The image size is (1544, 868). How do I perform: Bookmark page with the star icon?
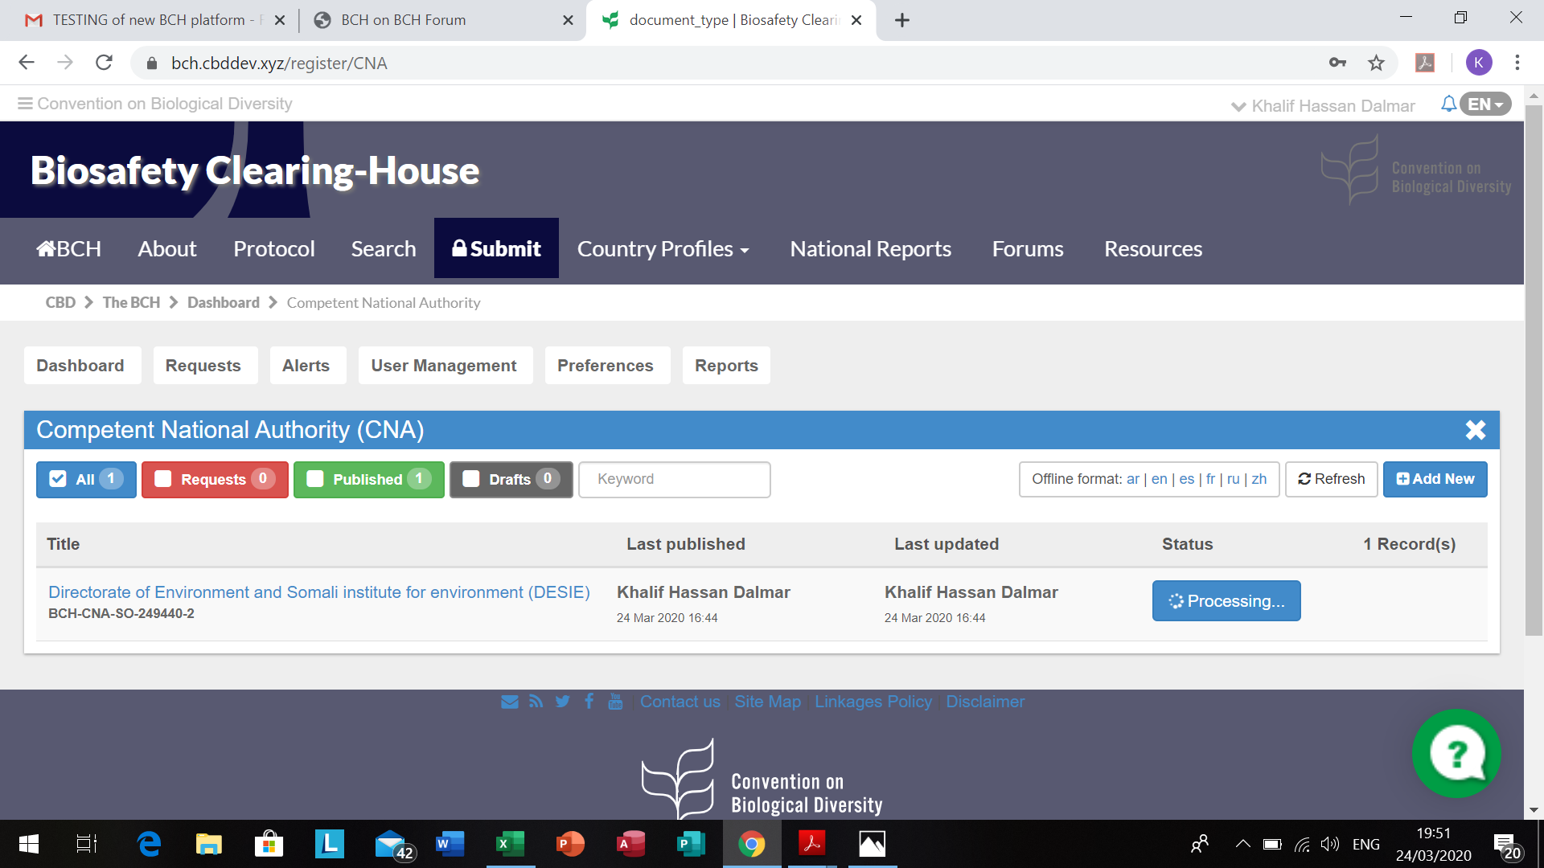click(x=1376, y=63)
